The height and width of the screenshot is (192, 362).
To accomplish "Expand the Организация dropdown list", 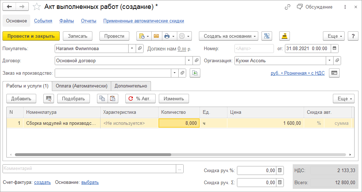I will 329,60.
